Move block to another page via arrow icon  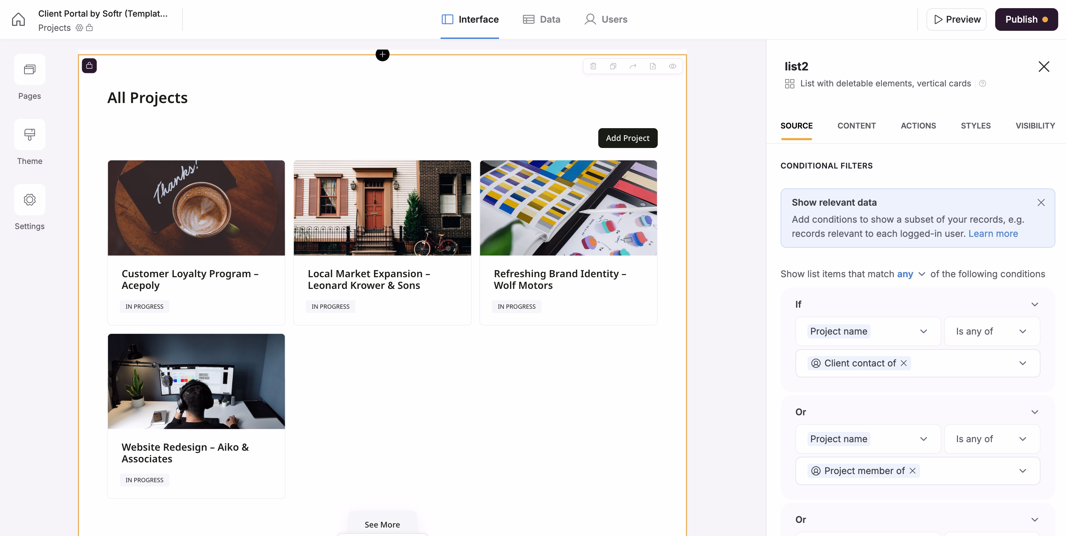(633, 66)
